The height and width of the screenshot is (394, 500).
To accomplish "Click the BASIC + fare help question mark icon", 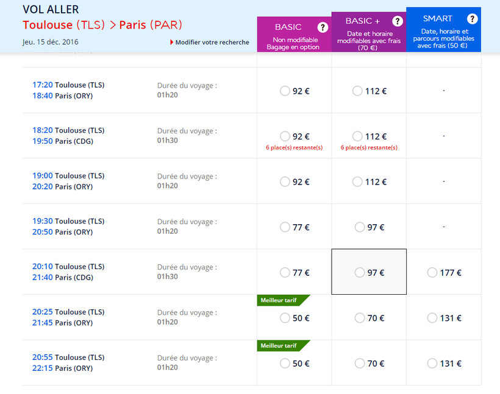I will 398,21.
